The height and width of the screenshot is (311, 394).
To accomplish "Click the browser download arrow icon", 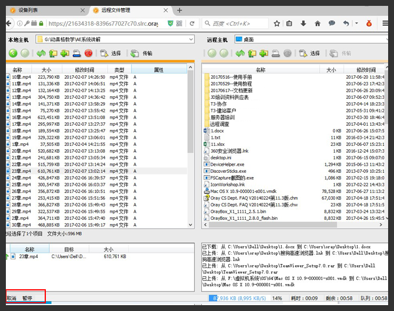I will (x=303, y=24).
